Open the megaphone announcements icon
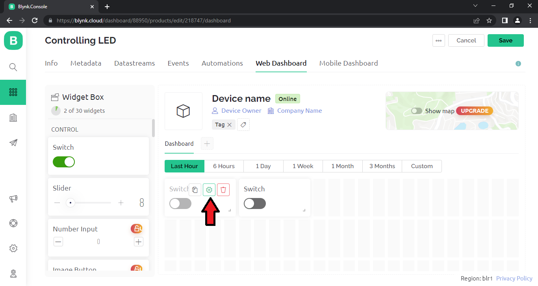Viewport: 538px width, 286px height. point(13,198)
